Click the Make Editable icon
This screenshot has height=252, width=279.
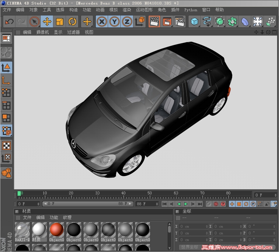click(x=6, y=53)
